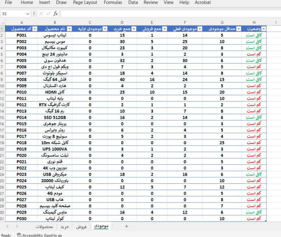Open filter dropdown for کد محصول column
The height and width of the screenshot is (237, 281).
coord(35,29)
